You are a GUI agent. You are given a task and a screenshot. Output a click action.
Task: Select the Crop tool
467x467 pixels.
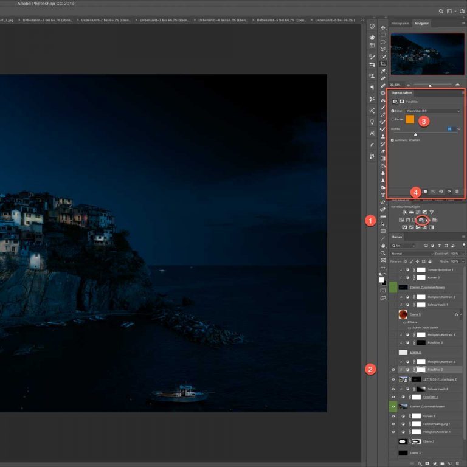pyautogui.click(x=383, y=64)
